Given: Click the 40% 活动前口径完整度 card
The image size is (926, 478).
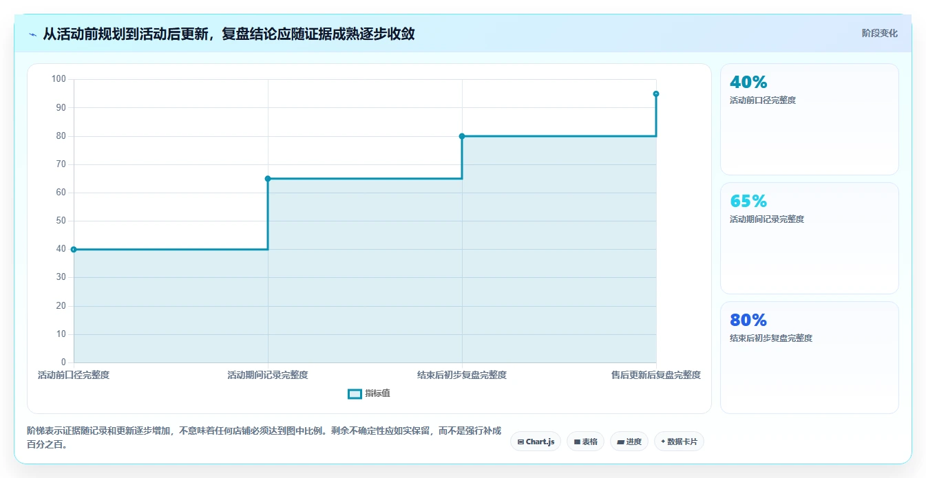Looking at the screenshot, I should pyautogui.click(x=809, y=120).
